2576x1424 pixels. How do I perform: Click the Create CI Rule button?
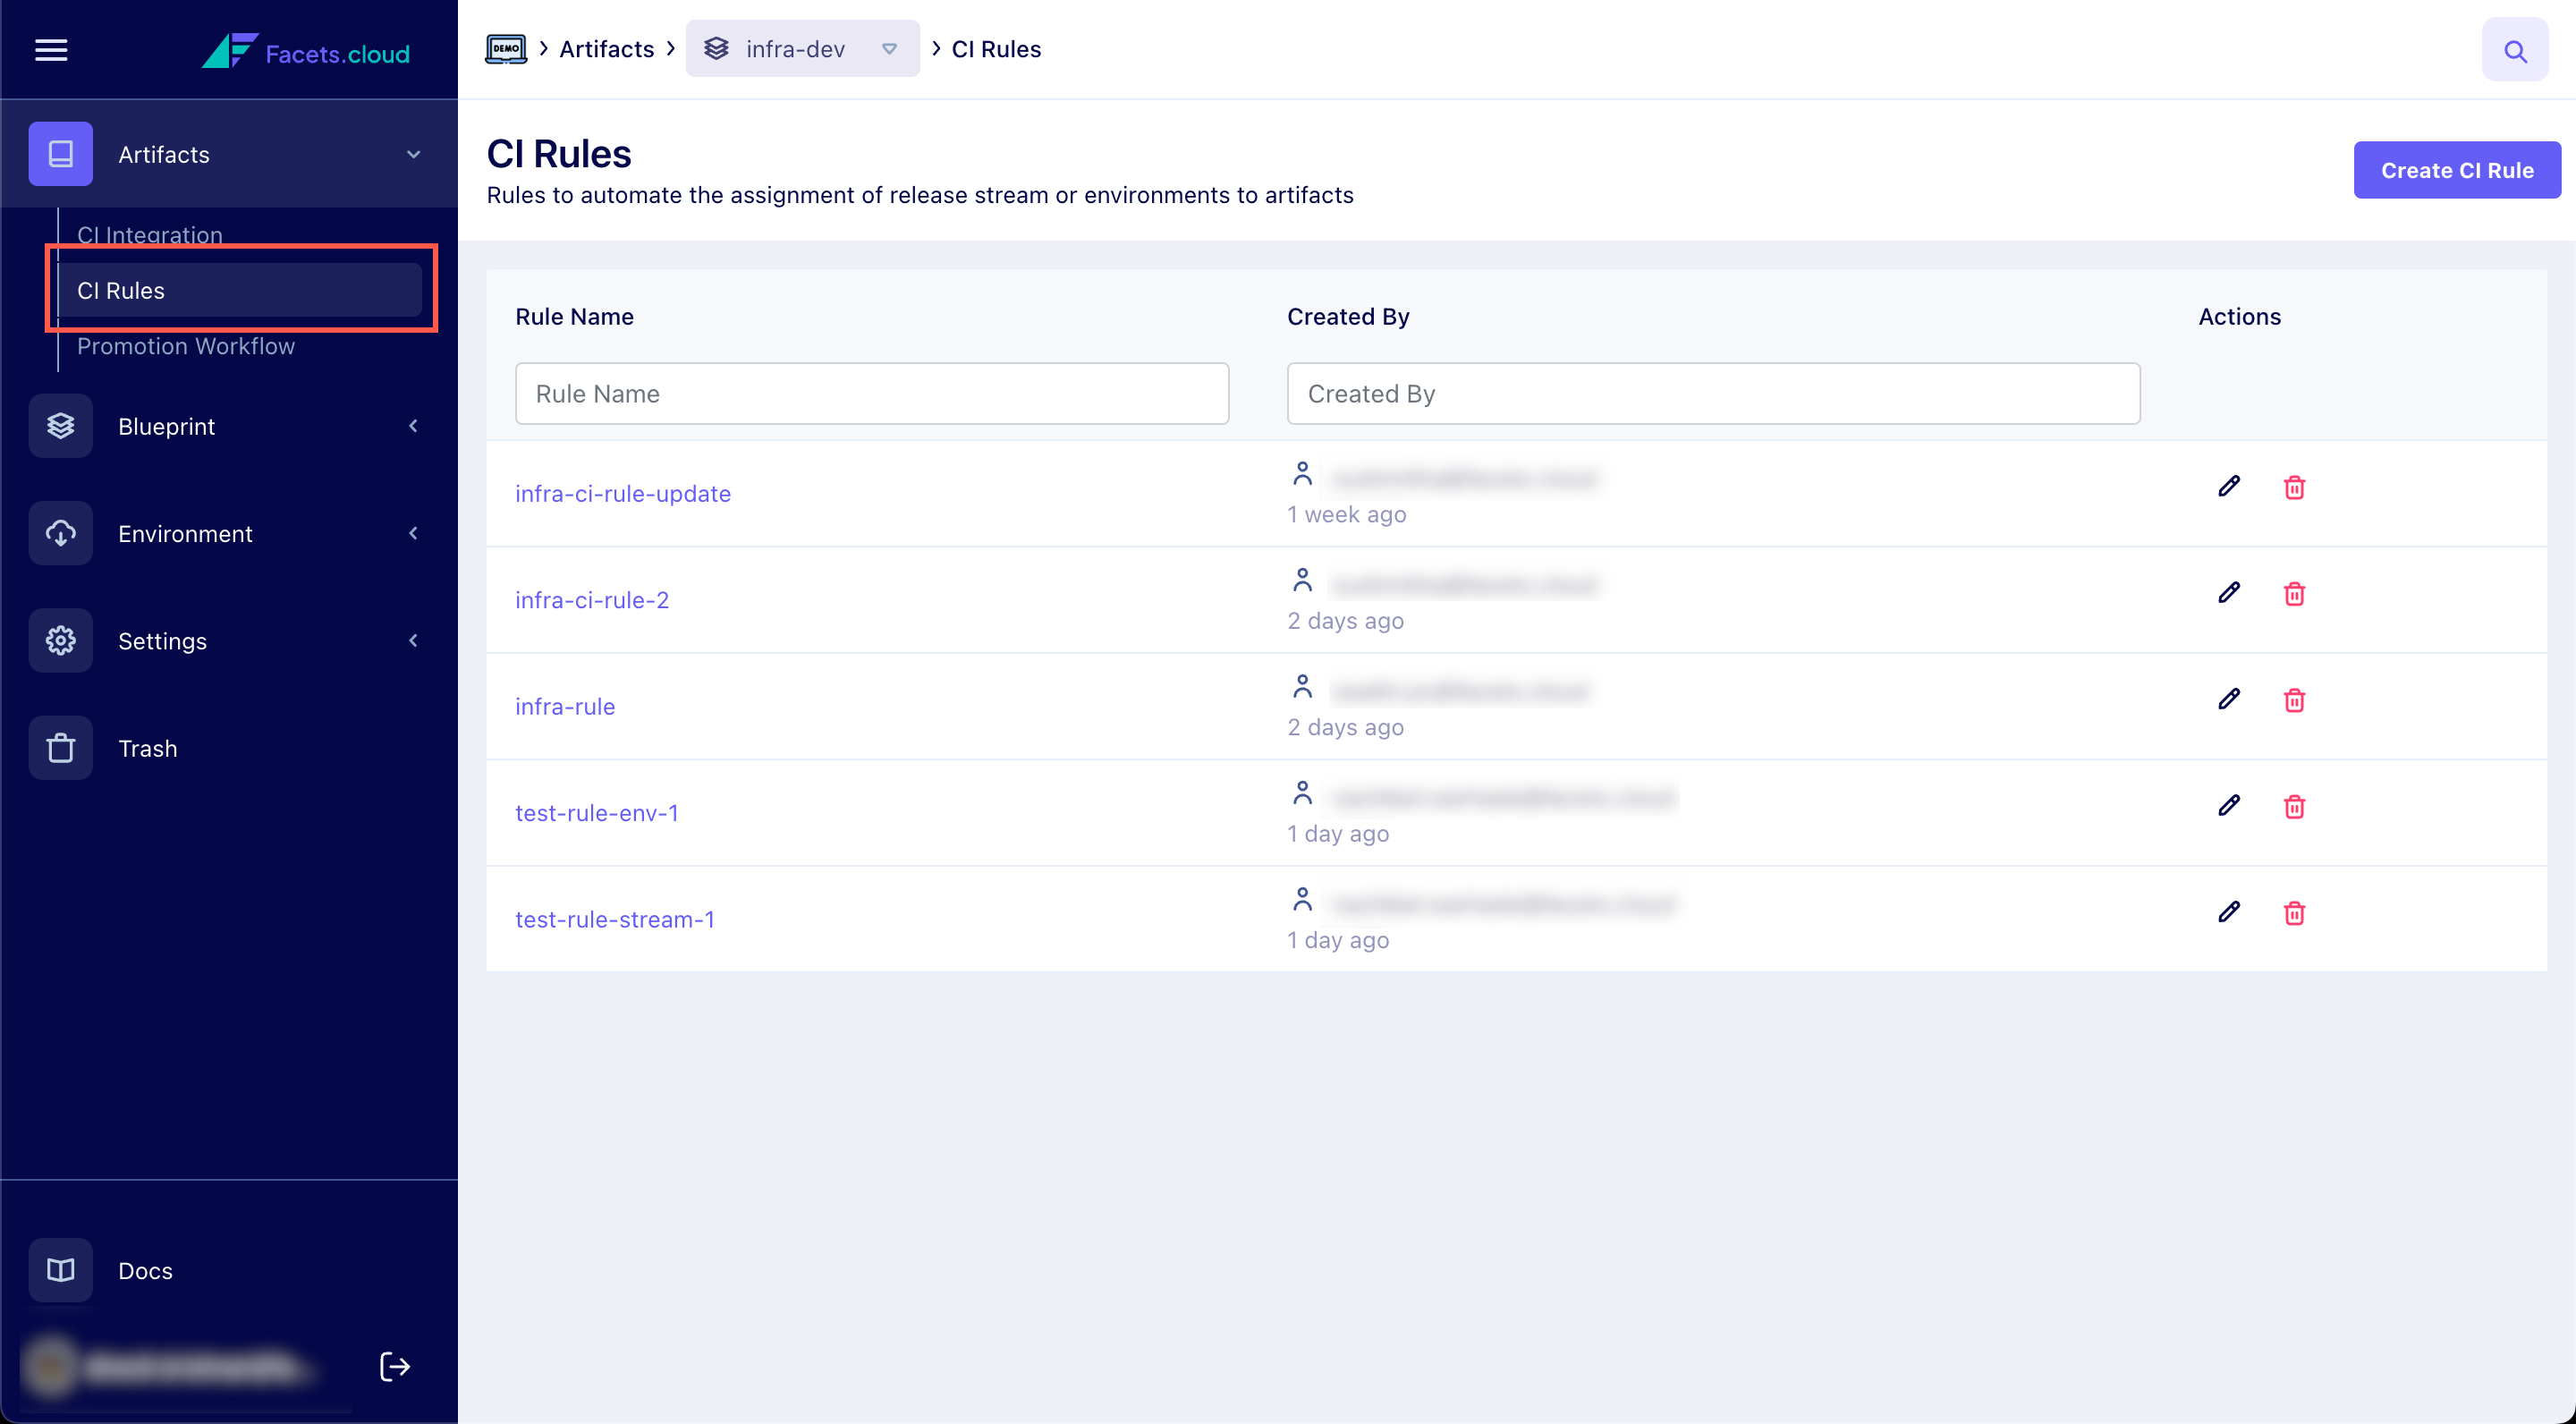(x=2456, y=170)
